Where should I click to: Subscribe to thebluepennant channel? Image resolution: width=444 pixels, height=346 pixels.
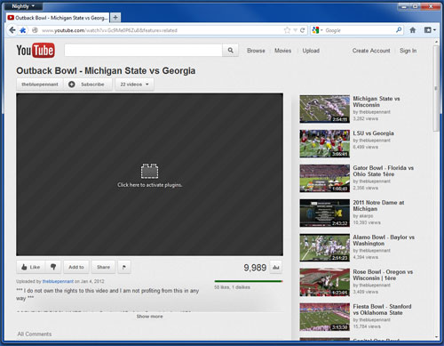(x=88, y=84)
